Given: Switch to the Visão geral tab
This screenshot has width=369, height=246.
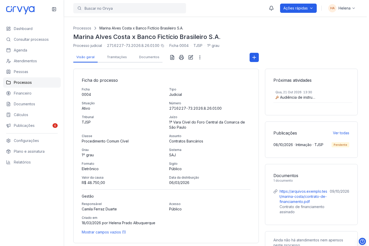Looking at the screenshot, I should click(85, 57).
